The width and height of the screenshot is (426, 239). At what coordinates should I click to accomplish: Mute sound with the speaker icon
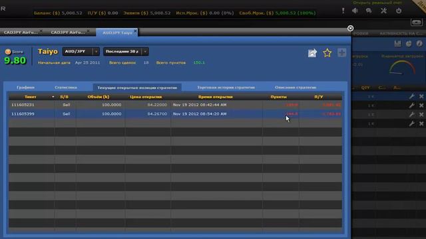click(x=355, y=11)
